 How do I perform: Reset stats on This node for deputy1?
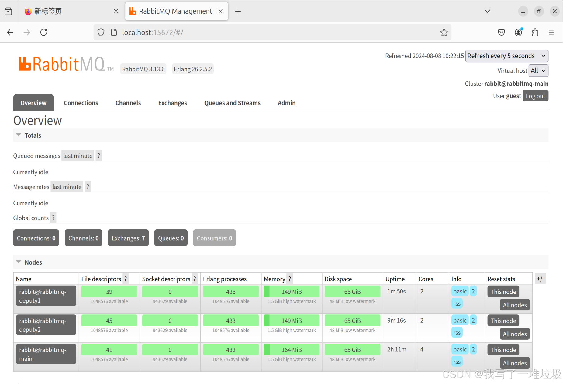click(x=503, y=292)
